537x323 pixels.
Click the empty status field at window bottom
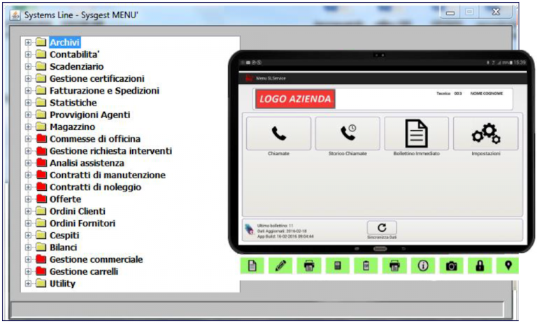257,309
